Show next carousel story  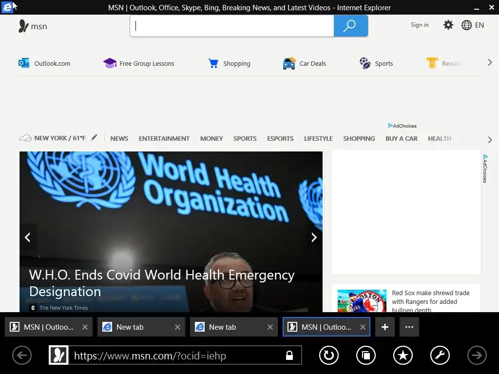tap(314, 237)
